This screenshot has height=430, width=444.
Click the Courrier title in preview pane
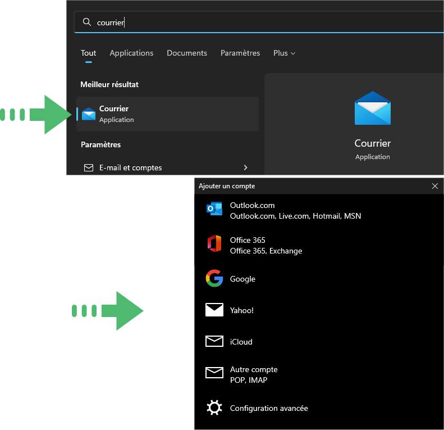(x=373, y=143)
